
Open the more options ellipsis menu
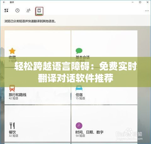[x=147, y=11]
